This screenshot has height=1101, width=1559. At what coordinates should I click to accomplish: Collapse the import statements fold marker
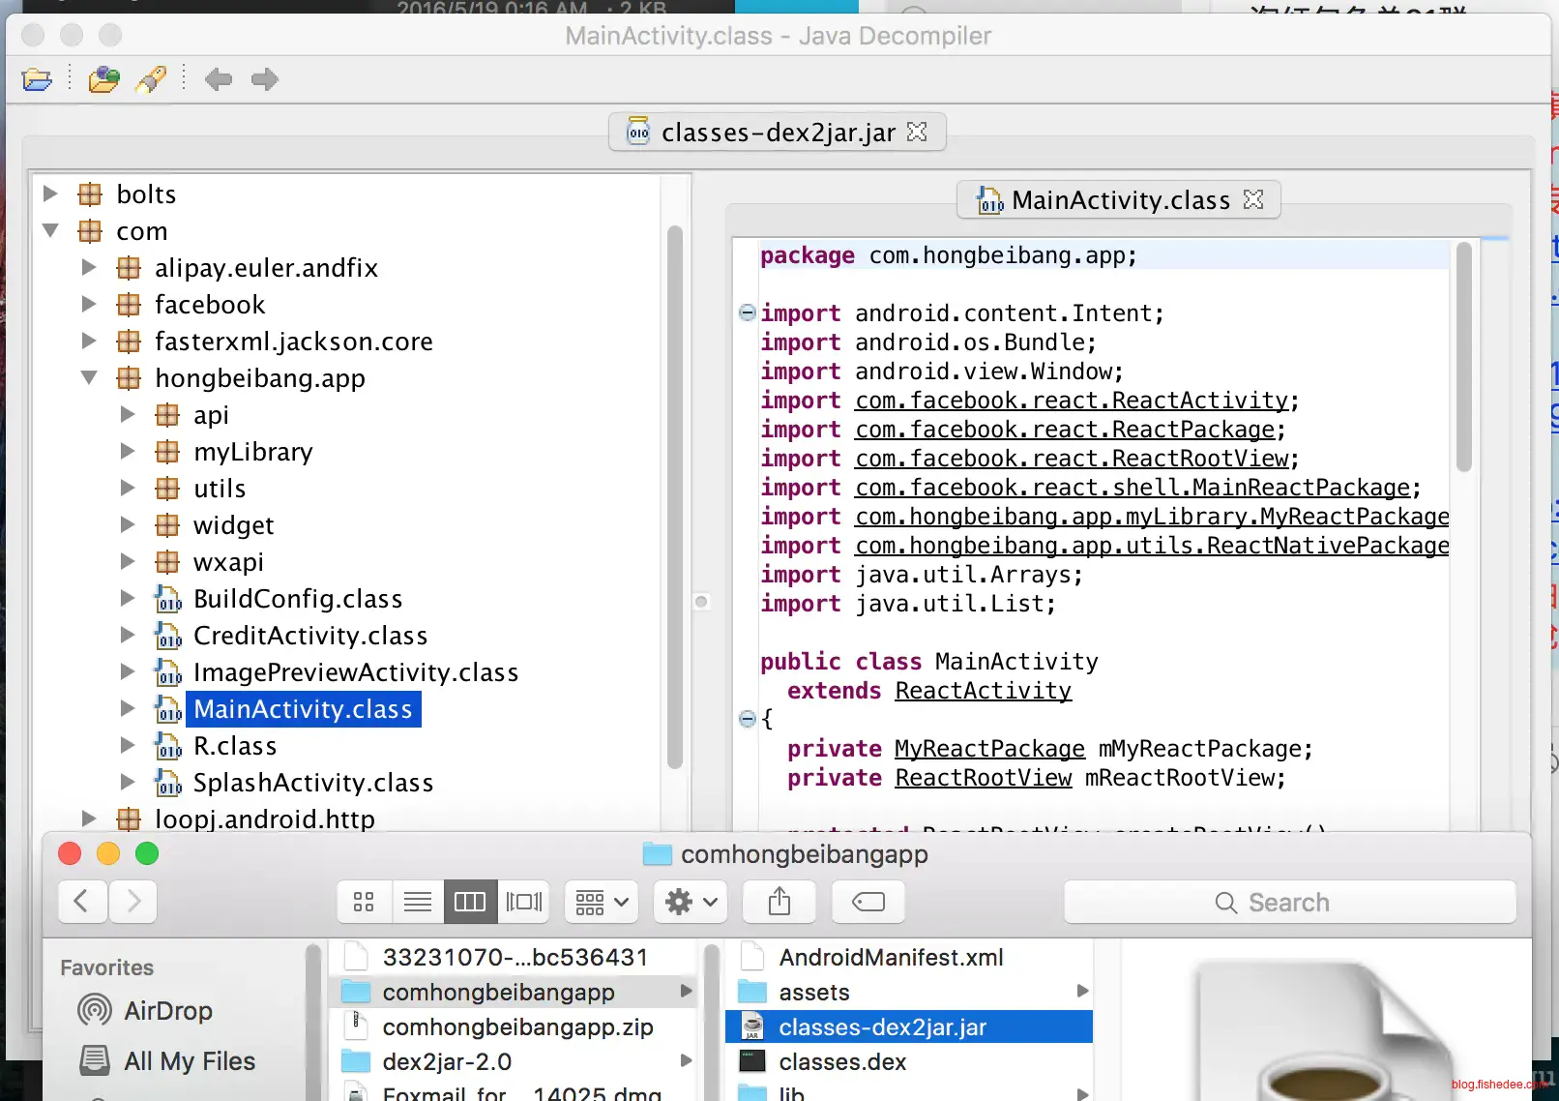coord(747,312)
